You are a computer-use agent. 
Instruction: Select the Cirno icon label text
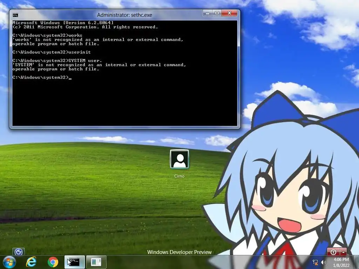[179, 176]
